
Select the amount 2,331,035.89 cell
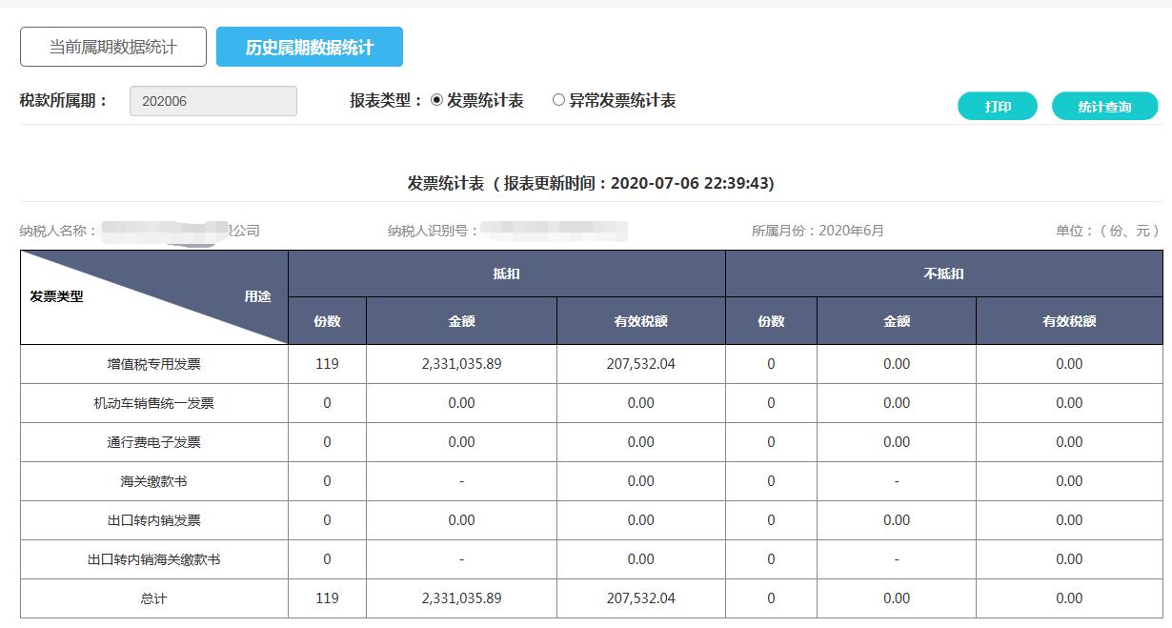458,363
